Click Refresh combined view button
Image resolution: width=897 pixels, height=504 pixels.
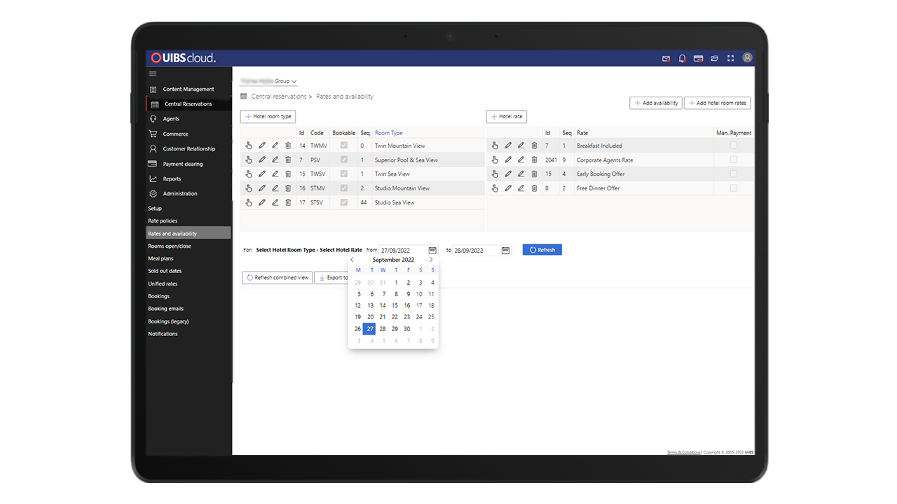click(278, 278)
